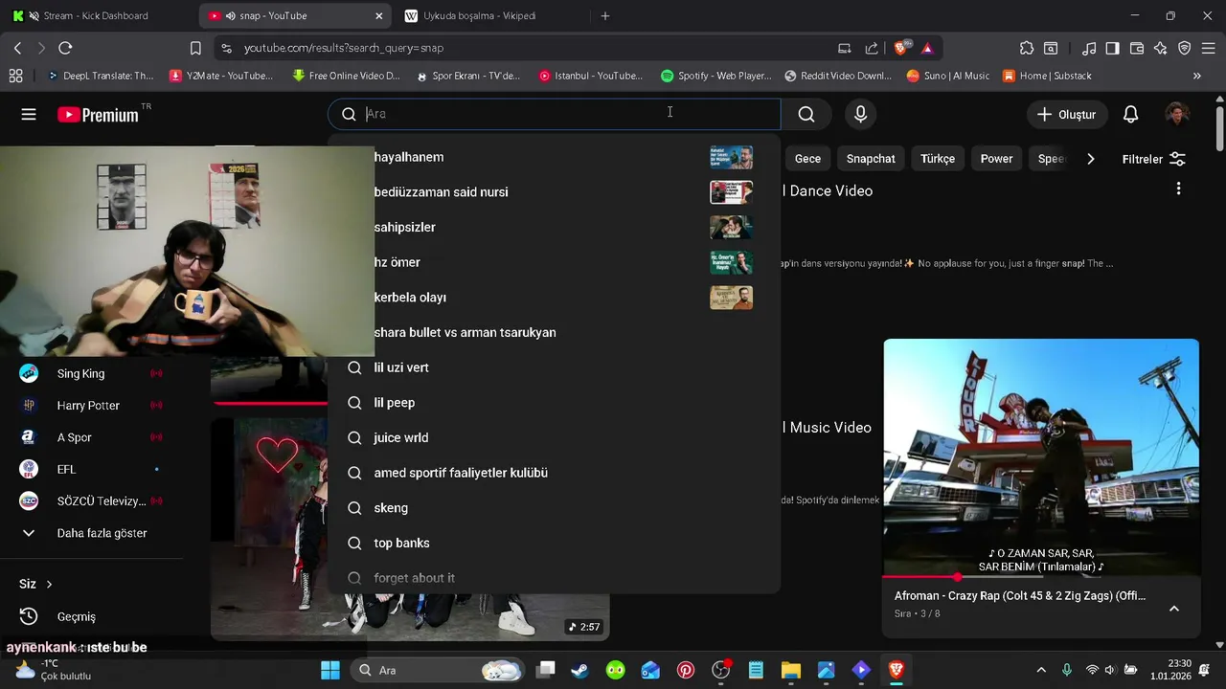Show more bookmarks with double chevron

coord(1196,76)
